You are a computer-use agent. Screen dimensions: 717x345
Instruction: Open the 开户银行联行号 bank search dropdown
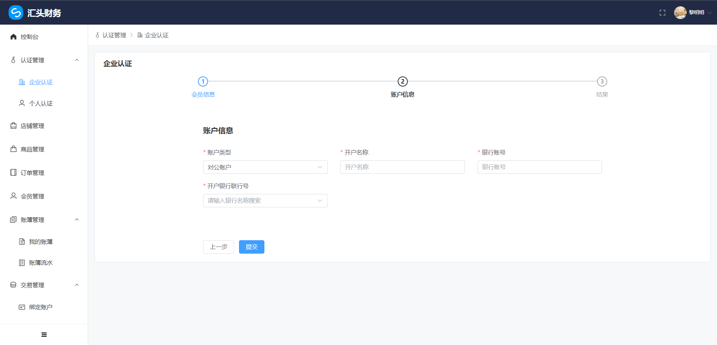(x=265, y=201)
